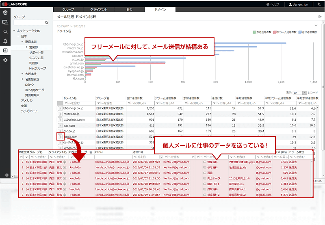This screenshot has height=225, width=325.
Task: Switch to the クライアント tab
Action: pos(99,9)
